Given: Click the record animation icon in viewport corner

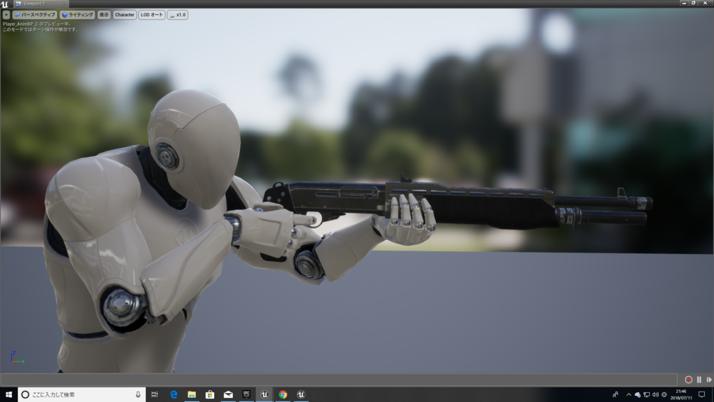Looking at the screenshot, I should click(688, 380).
